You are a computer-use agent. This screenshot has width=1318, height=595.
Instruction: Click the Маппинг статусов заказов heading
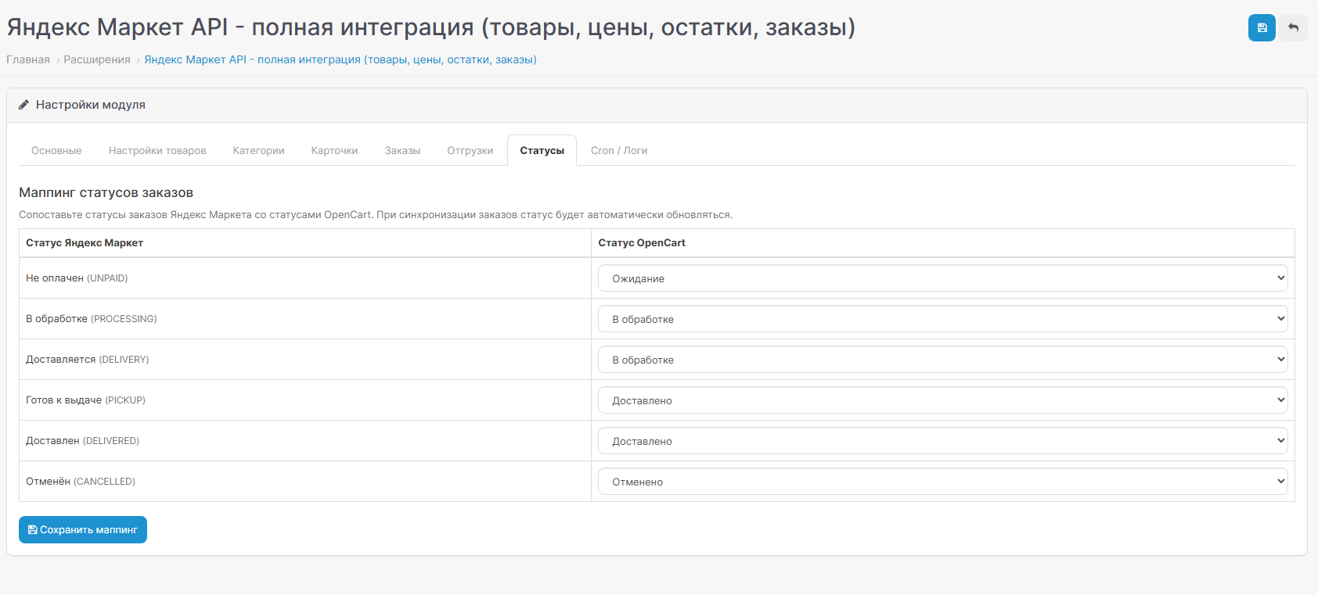[x=106, y=192]
